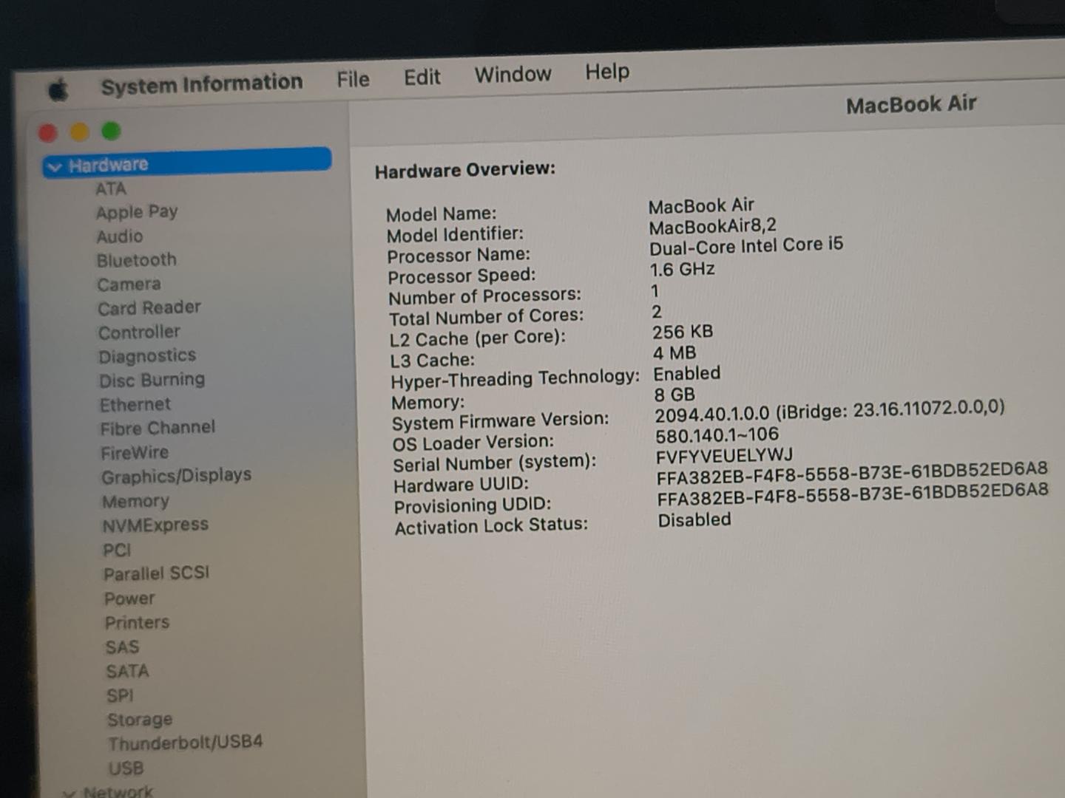Open the System Information app menu
Image resolution: width=1065 pixels, height=798 pixels.
pyautogui.click(x=201, y=84)
